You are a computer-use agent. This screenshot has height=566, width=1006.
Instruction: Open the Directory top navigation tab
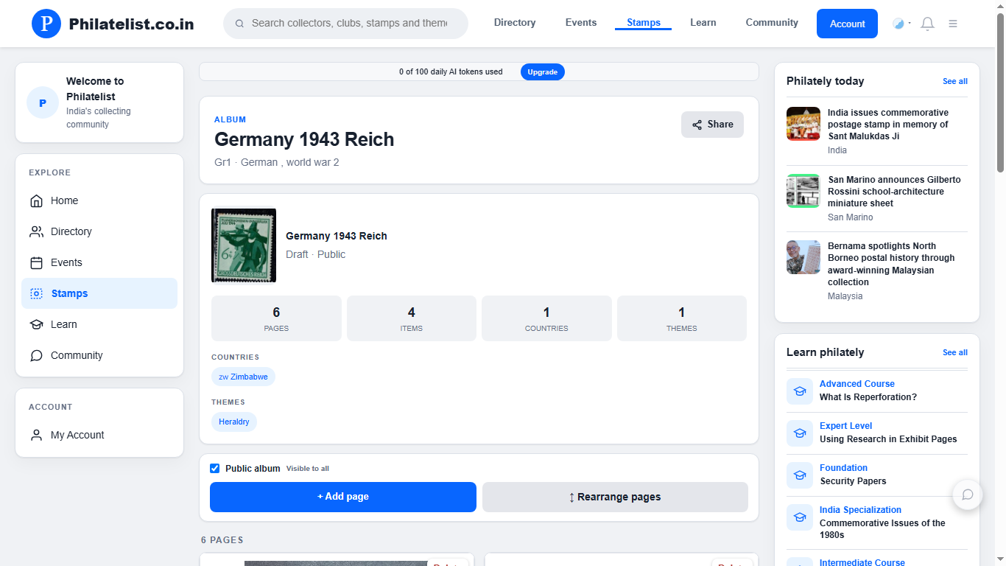[x=515, y=23]
